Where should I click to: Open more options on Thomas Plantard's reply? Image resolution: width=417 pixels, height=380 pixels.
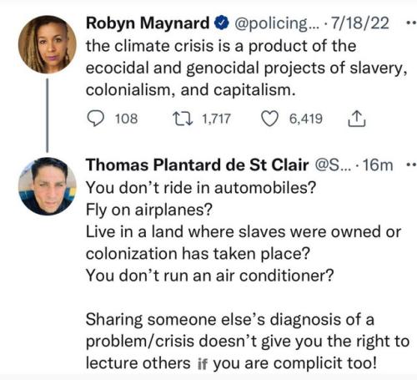(x=411, y=165)
